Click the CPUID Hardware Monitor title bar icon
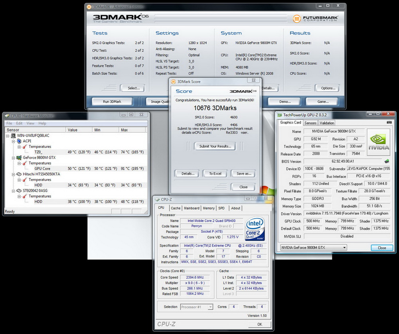Screen dimensions: 399x334 click(x=7, y=116)
